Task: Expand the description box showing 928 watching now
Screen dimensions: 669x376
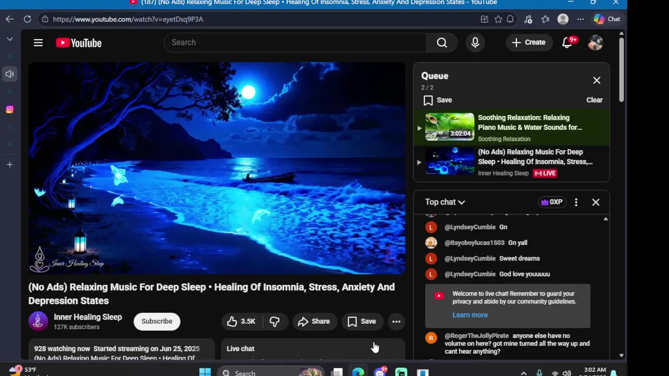Action: 121,349
